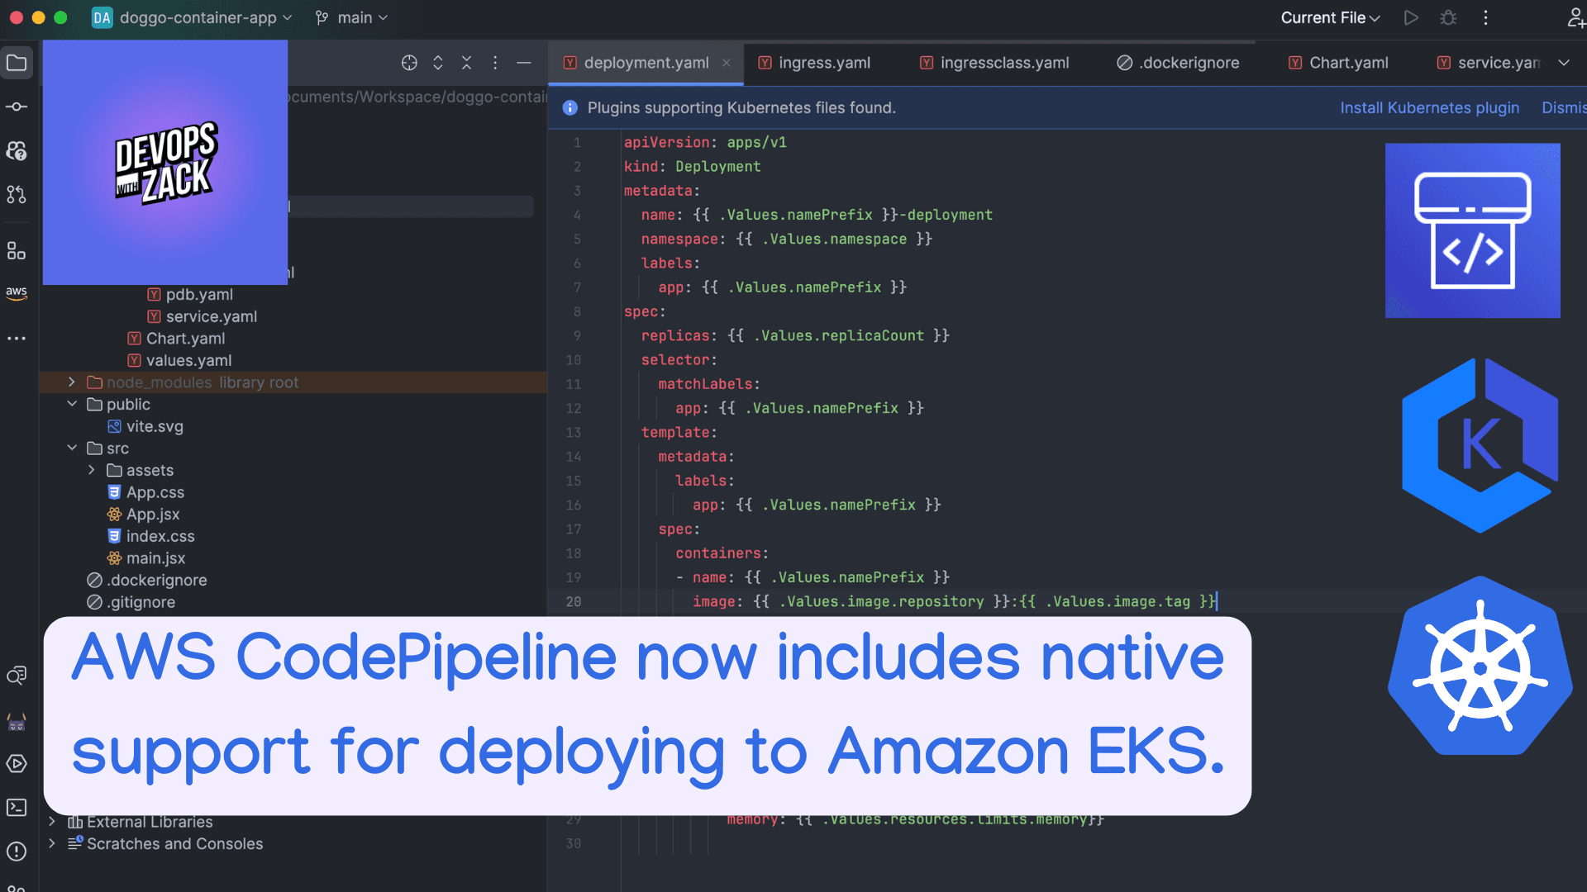Switch to the Chart.yaml editor tab

tap(1346, 62)
